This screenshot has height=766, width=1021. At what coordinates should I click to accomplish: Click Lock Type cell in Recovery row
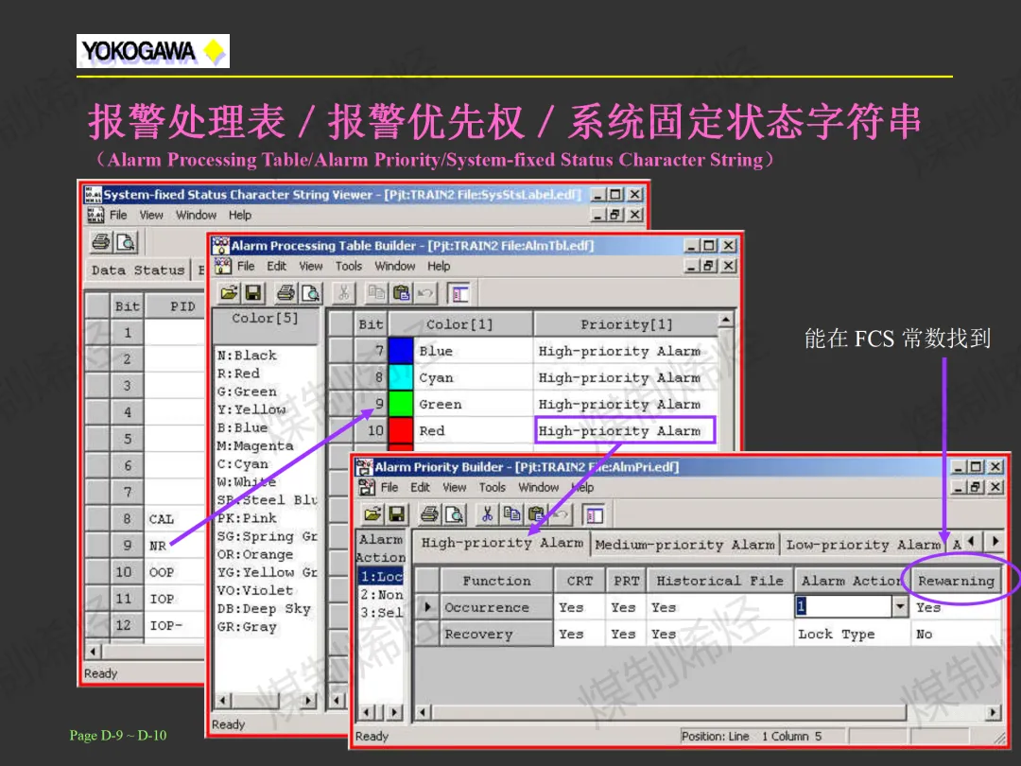(x=851, y=634)
